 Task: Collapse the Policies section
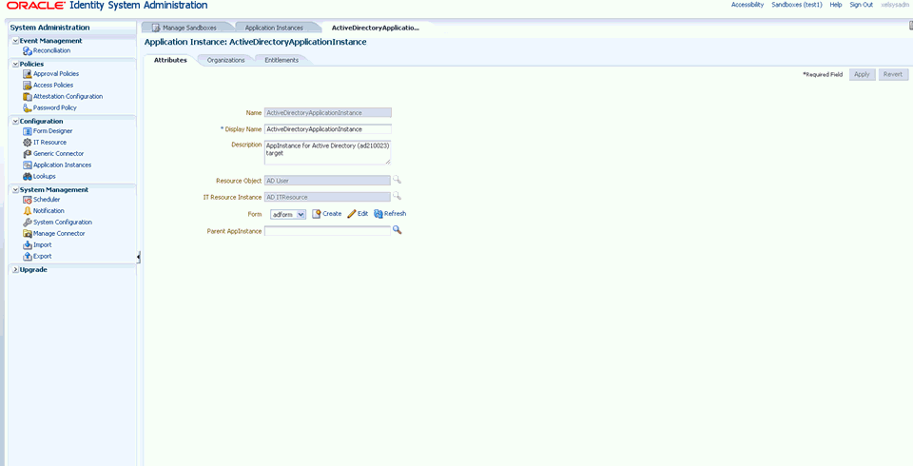[x=16, y=64]
